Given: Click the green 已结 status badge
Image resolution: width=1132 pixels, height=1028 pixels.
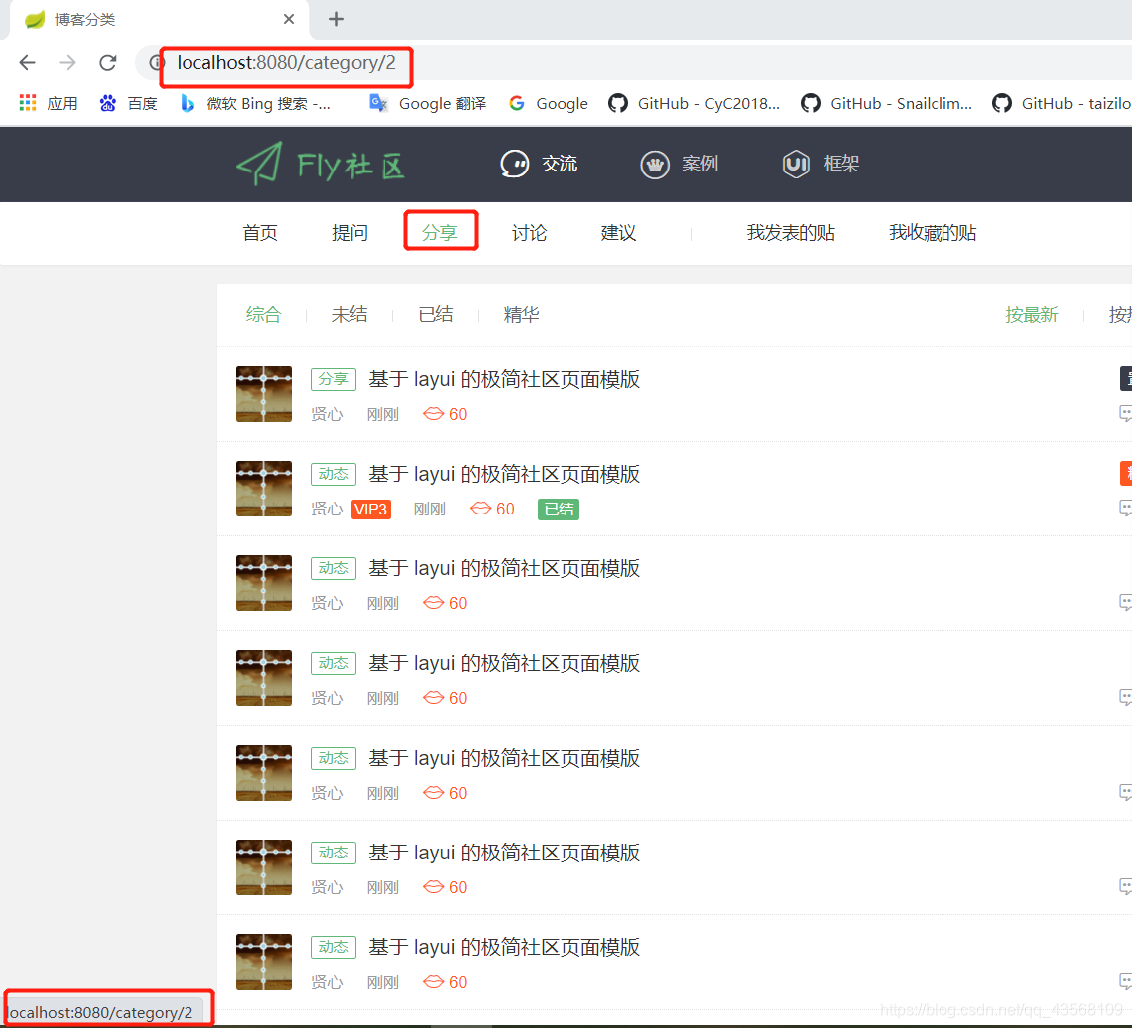Looking at the screenshot, I should click(559, 509).
